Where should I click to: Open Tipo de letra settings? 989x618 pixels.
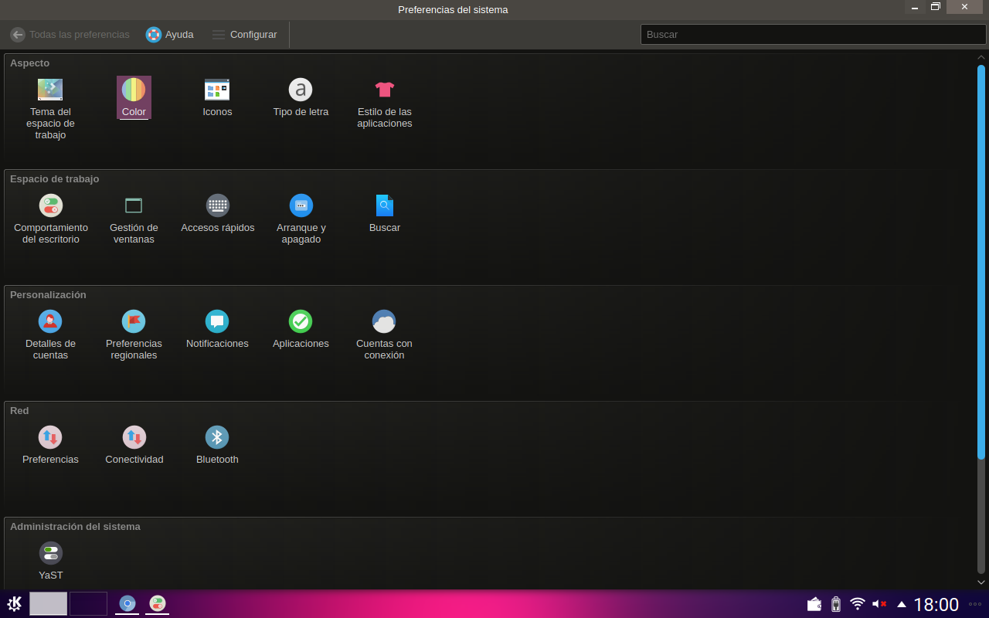coord(301,97)
